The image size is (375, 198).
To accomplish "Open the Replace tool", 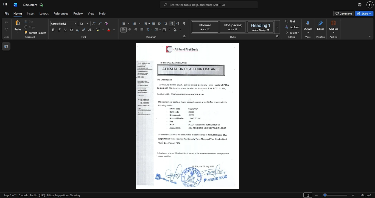I will pyautogui.click(x=292, y=27).
